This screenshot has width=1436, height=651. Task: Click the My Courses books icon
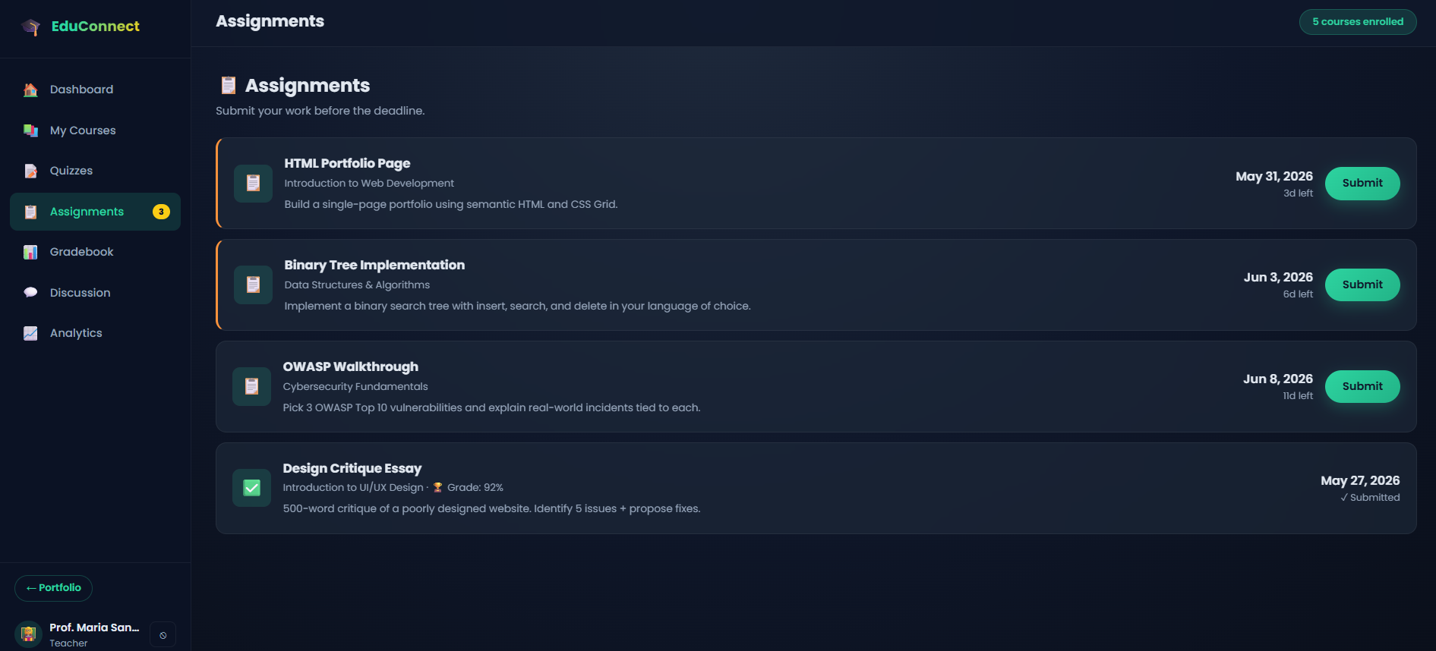click(x=30, y=131)
